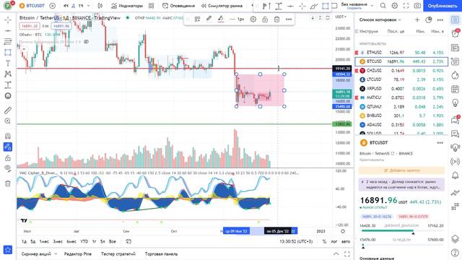
Task: Enter fullscreen mode
Action: pos(406,6)
